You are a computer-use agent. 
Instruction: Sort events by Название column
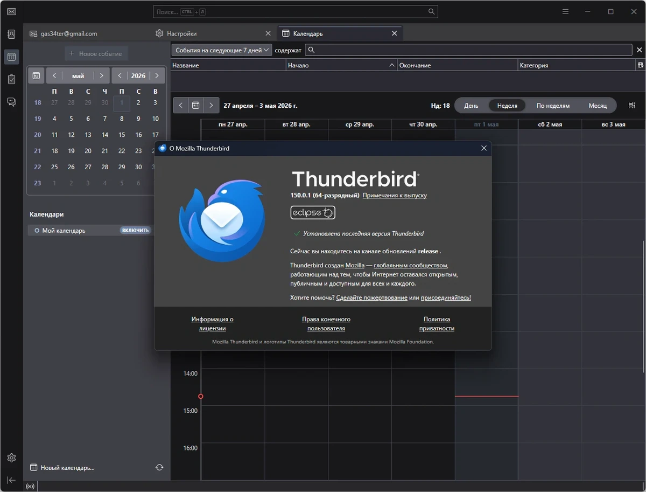(x=228, y=65)
